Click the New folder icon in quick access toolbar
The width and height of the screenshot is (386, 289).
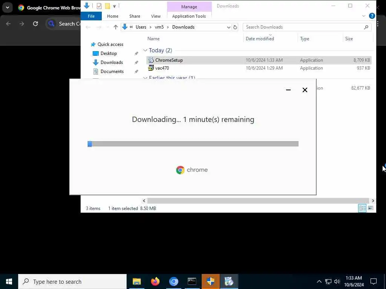(107, 6)
